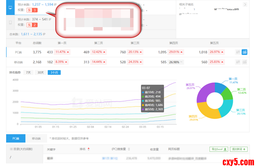Expand the related subdomains arrow at top right
The image size is (256, 168).
[x=245, y=5]
